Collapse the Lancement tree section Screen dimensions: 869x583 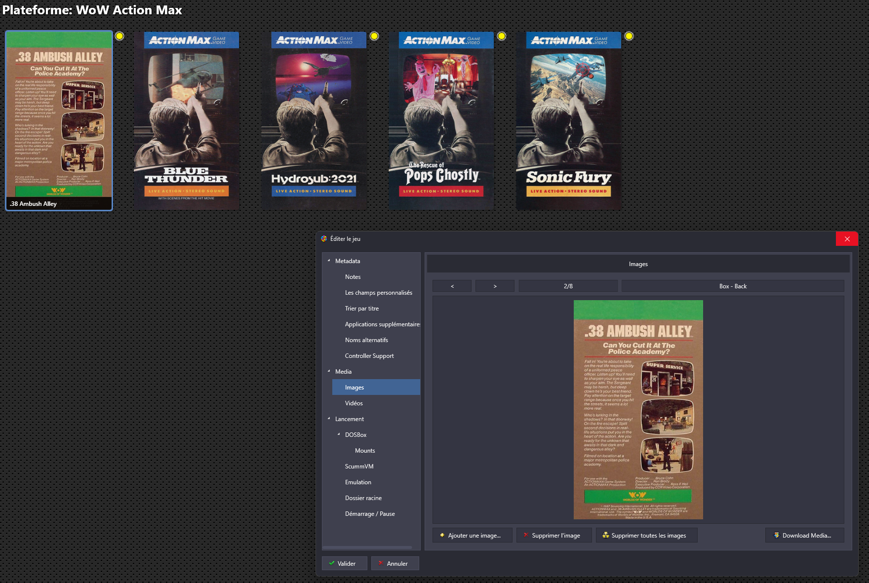pyautogui.click(x=329, y=419)
